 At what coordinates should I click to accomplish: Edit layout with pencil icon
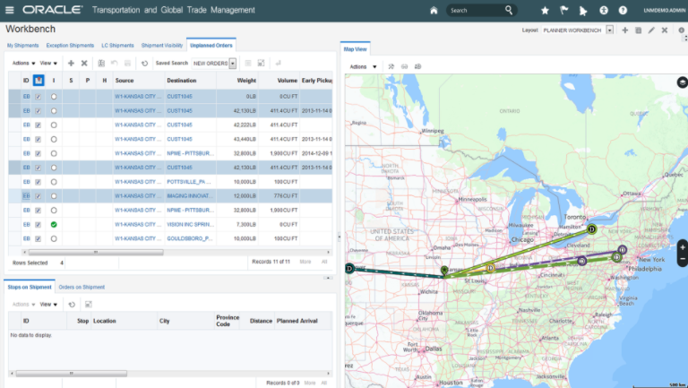651,30
